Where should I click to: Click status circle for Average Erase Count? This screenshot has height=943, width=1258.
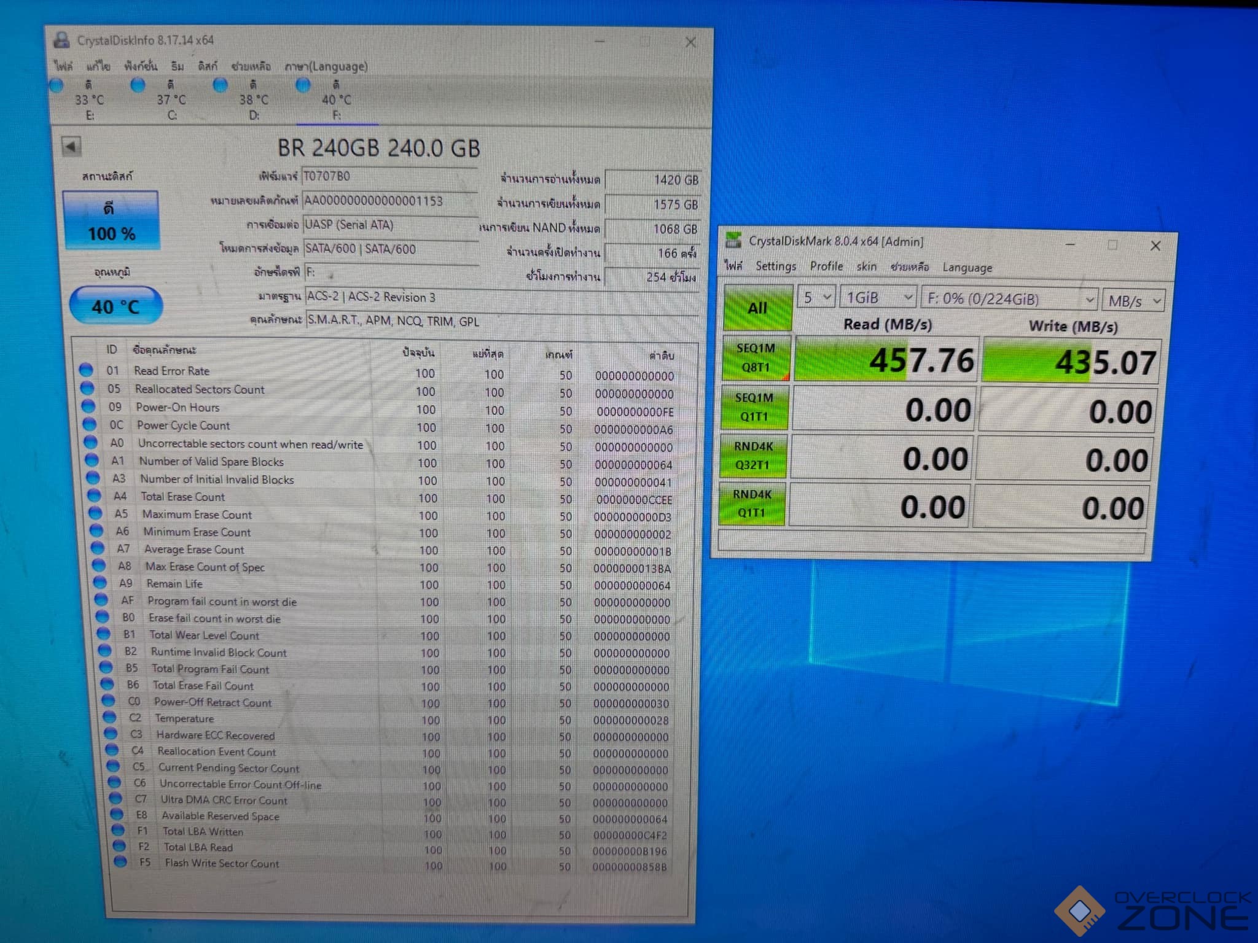pyautogui.click(x=98, y=548)
